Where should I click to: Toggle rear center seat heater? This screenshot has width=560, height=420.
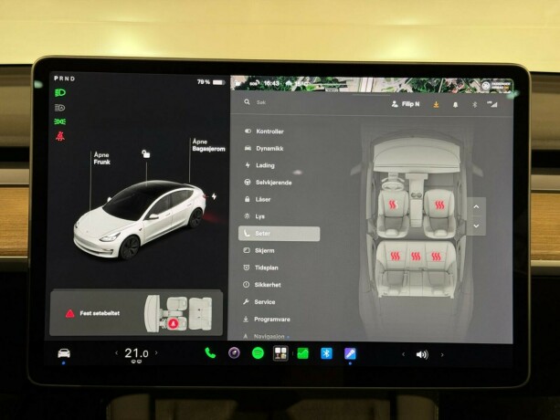pos(416,257)
